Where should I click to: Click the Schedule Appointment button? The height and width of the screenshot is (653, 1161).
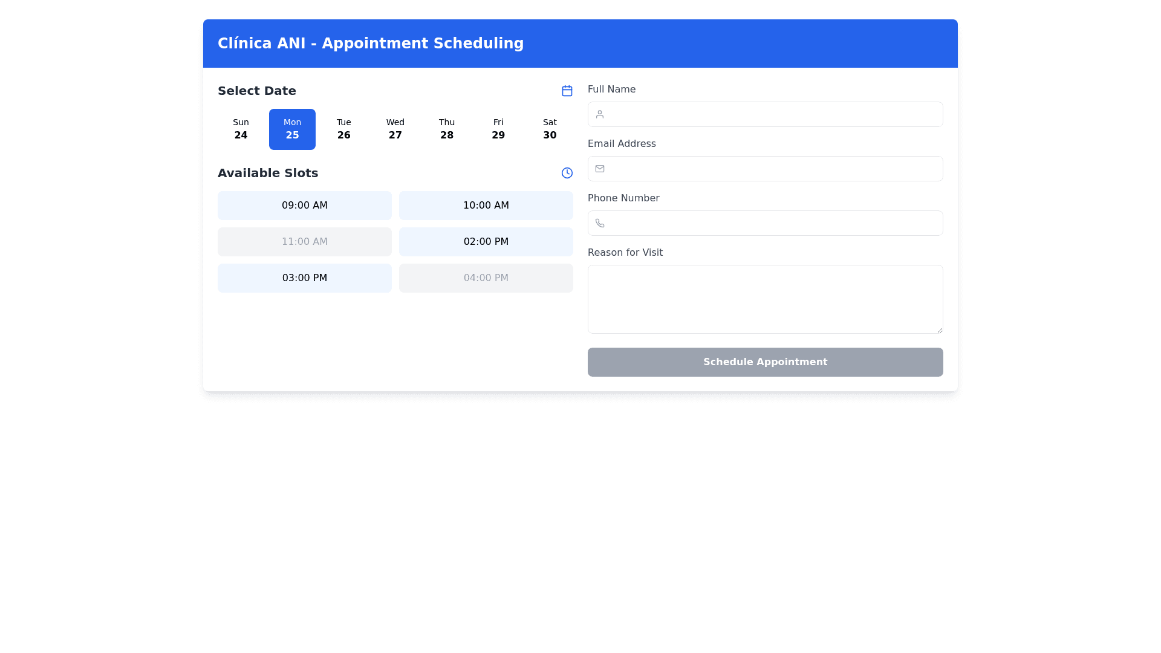765,362
